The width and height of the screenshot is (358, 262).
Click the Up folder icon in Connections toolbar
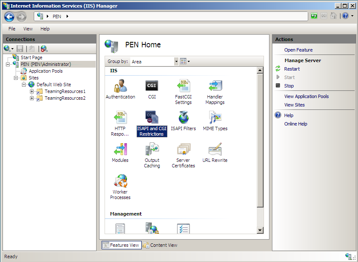(32, 49)
